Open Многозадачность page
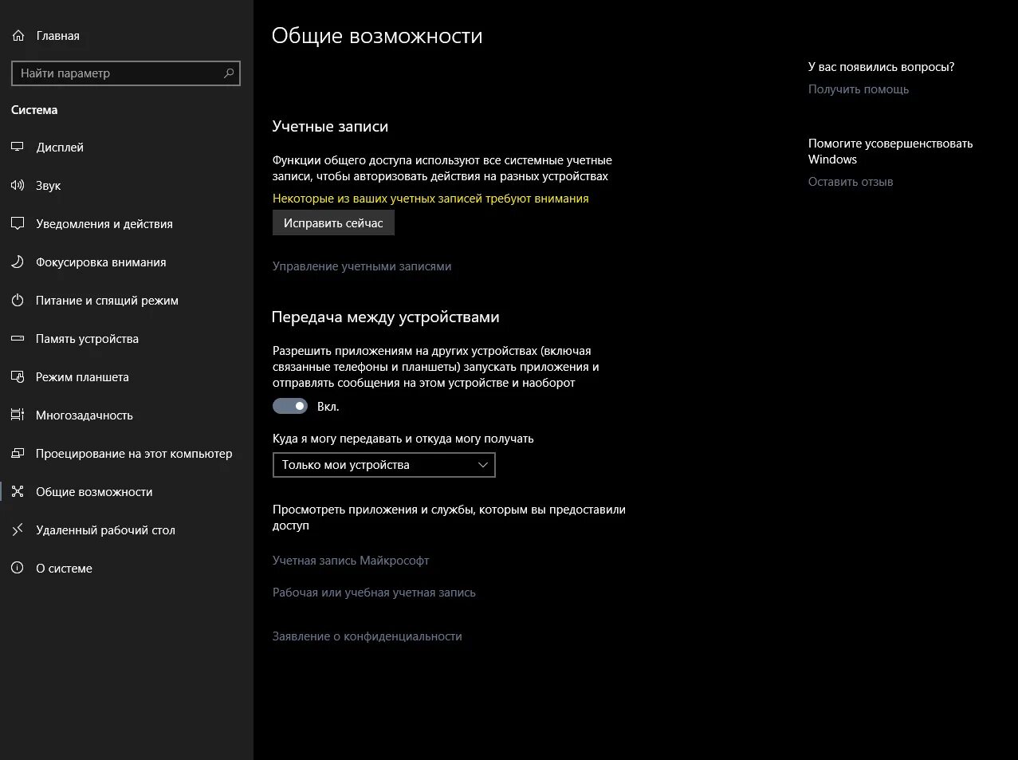Screen dimensions: 1018x760 (x=127, y=415)
